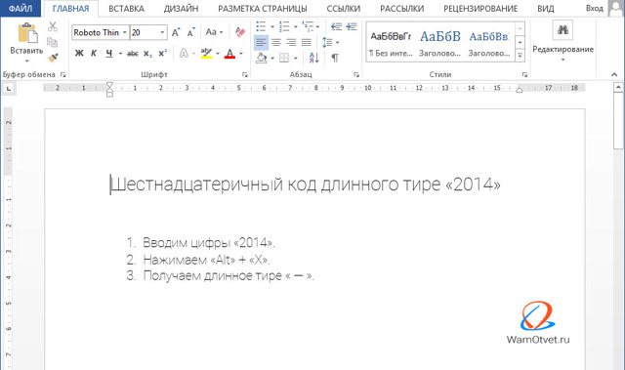Click the vertical scrollbar up arrow
Screen dimensions: 625x370
pos(618,87)
